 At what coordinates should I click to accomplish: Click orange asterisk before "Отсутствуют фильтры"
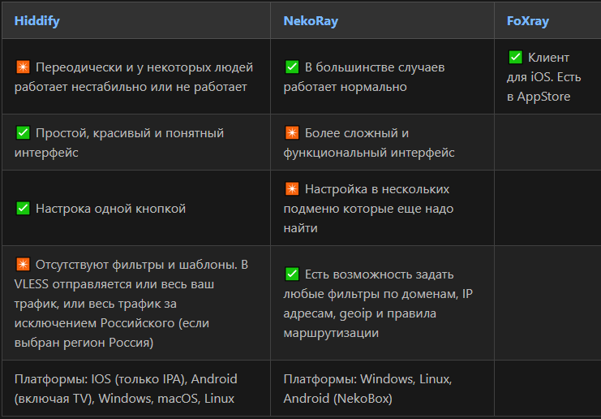click(x=23, y=265)
